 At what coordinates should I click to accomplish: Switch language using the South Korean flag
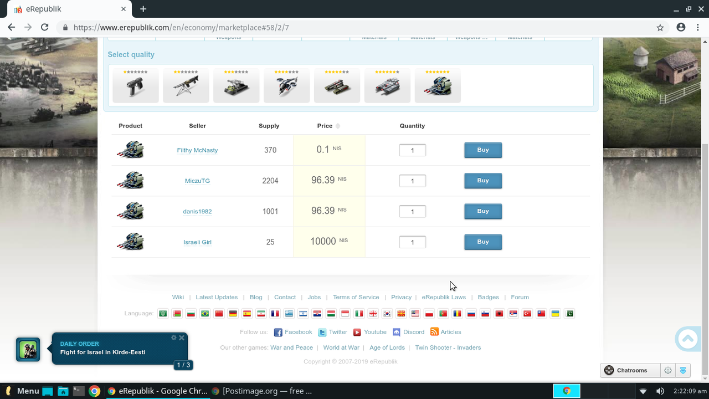pos(388,314)
